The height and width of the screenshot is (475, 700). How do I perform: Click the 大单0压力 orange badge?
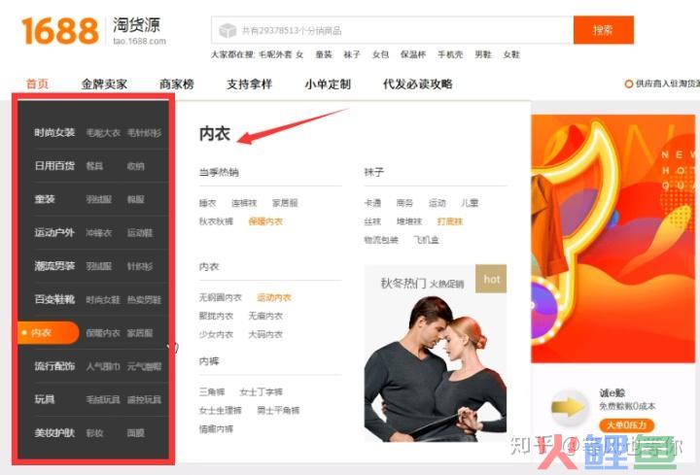(626, 425)
